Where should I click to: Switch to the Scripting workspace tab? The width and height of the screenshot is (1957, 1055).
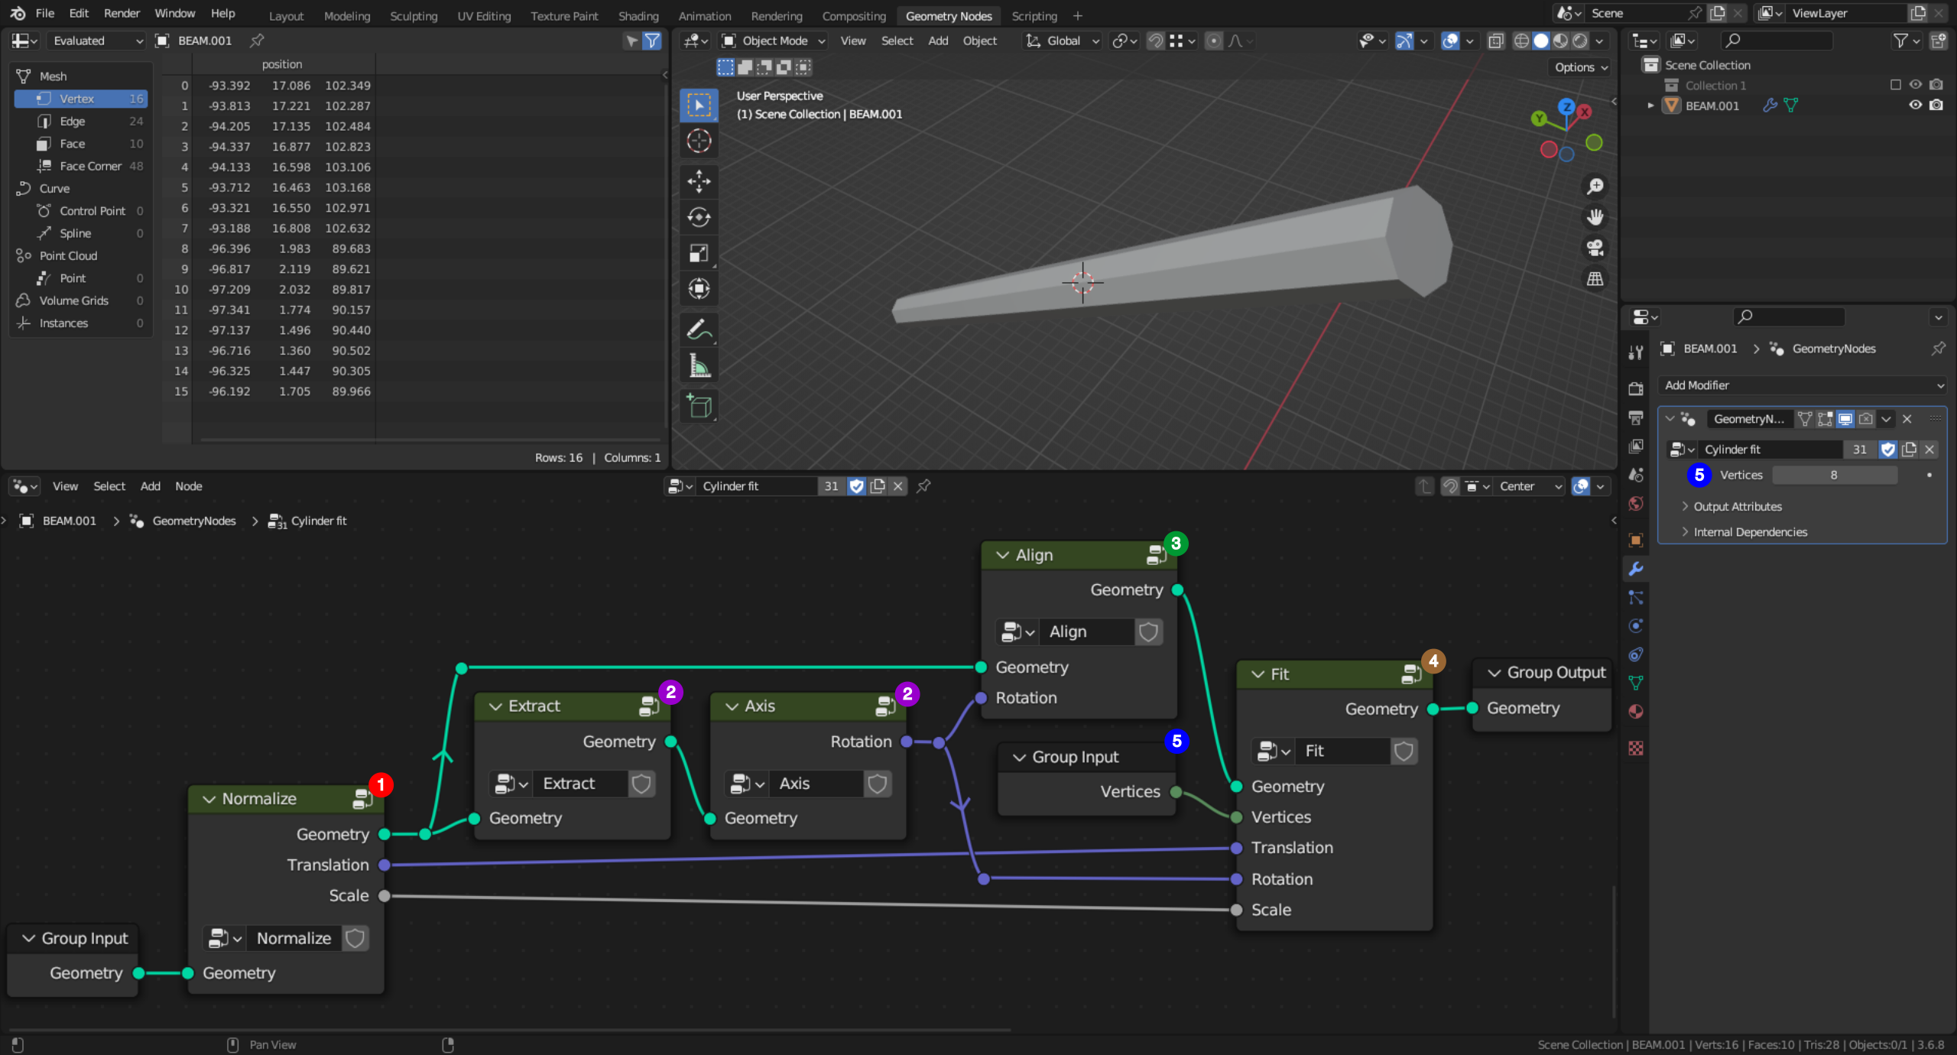click(1034, 15)
